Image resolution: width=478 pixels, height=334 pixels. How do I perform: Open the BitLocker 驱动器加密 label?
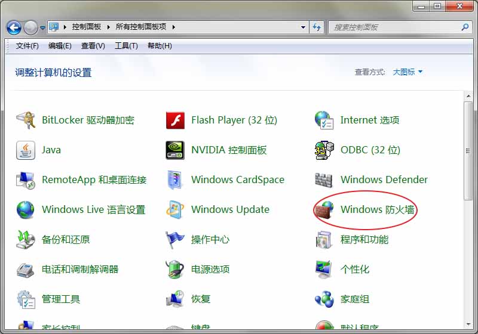coord(88,120)
